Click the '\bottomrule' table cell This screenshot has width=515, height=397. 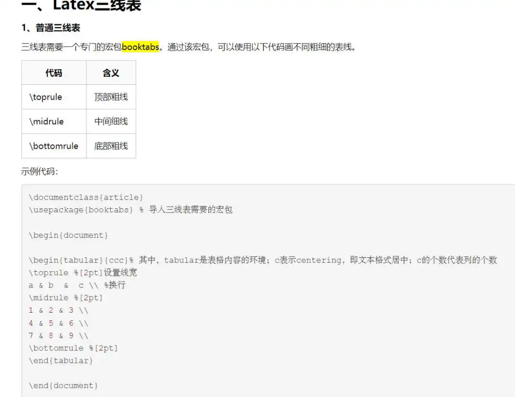pos(54,146)
